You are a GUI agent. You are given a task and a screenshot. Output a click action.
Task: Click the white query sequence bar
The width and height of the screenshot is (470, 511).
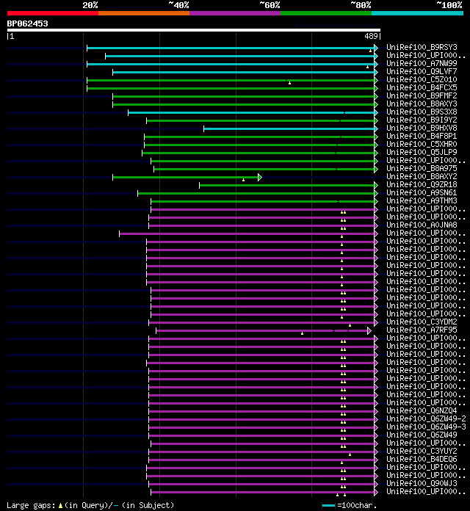(x=194, y=30)
